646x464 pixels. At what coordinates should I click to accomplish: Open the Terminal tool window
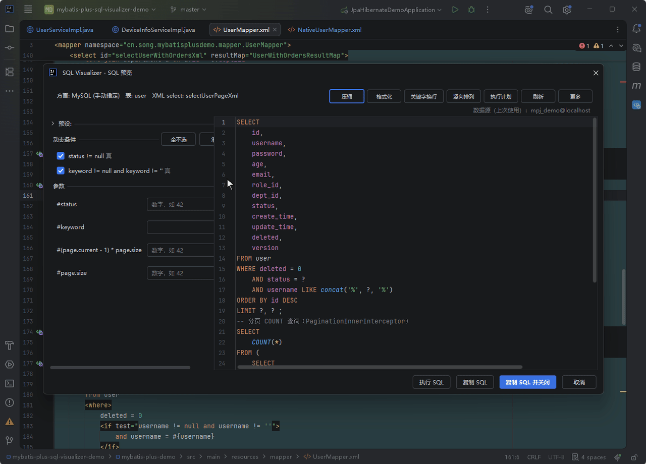click(9, 383)
